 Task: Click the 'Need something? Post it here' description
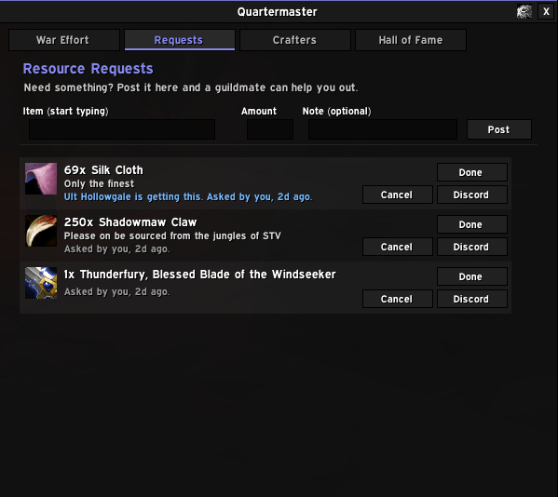191,87
